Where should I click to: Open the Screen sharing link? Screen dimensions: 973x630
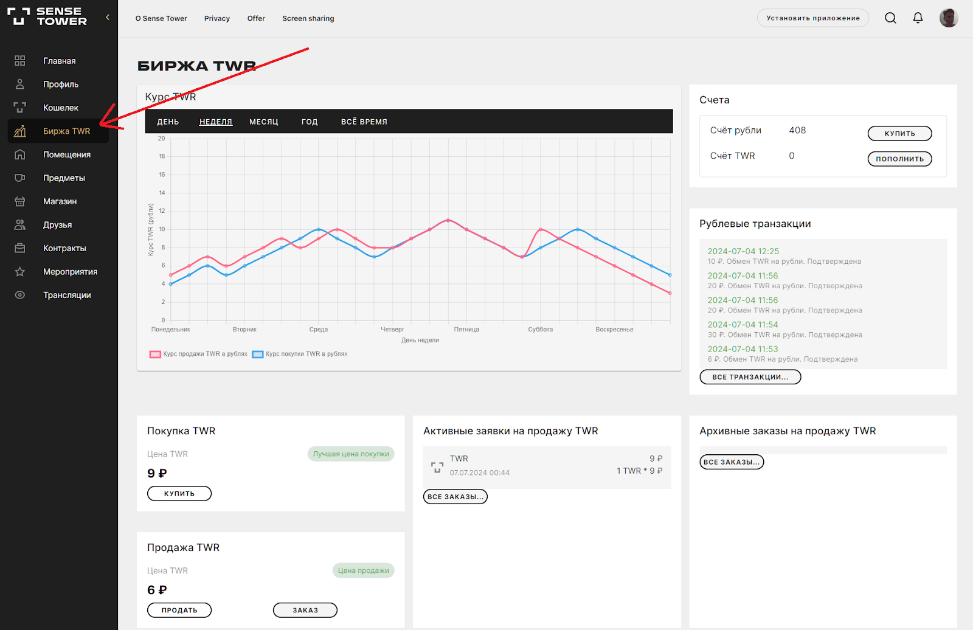(x=308, y=18)
